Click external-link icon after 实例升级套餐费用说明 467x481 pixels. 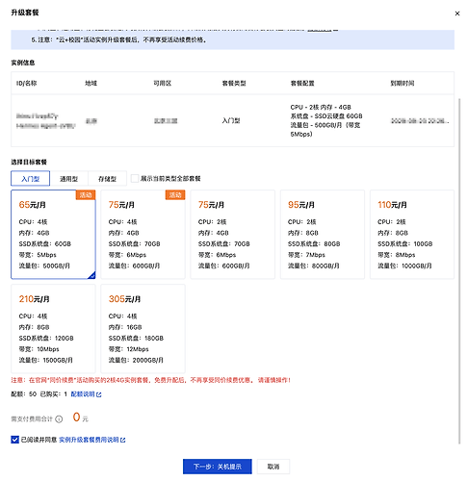point(122,440)
